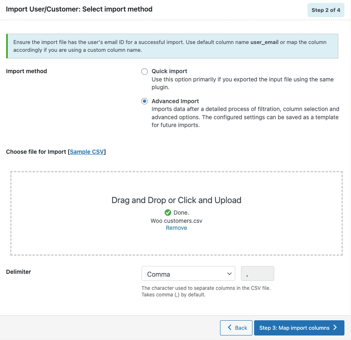Click the right chevron icon after Step 3 label
This screenshot has width=351, height=340.
335,328
